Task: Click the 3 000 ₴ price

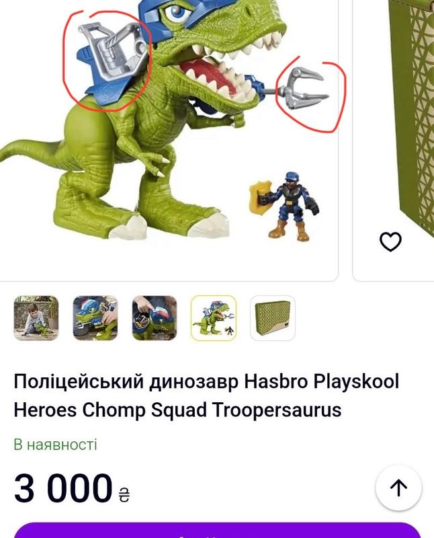Action: click(x=72, y=488)
